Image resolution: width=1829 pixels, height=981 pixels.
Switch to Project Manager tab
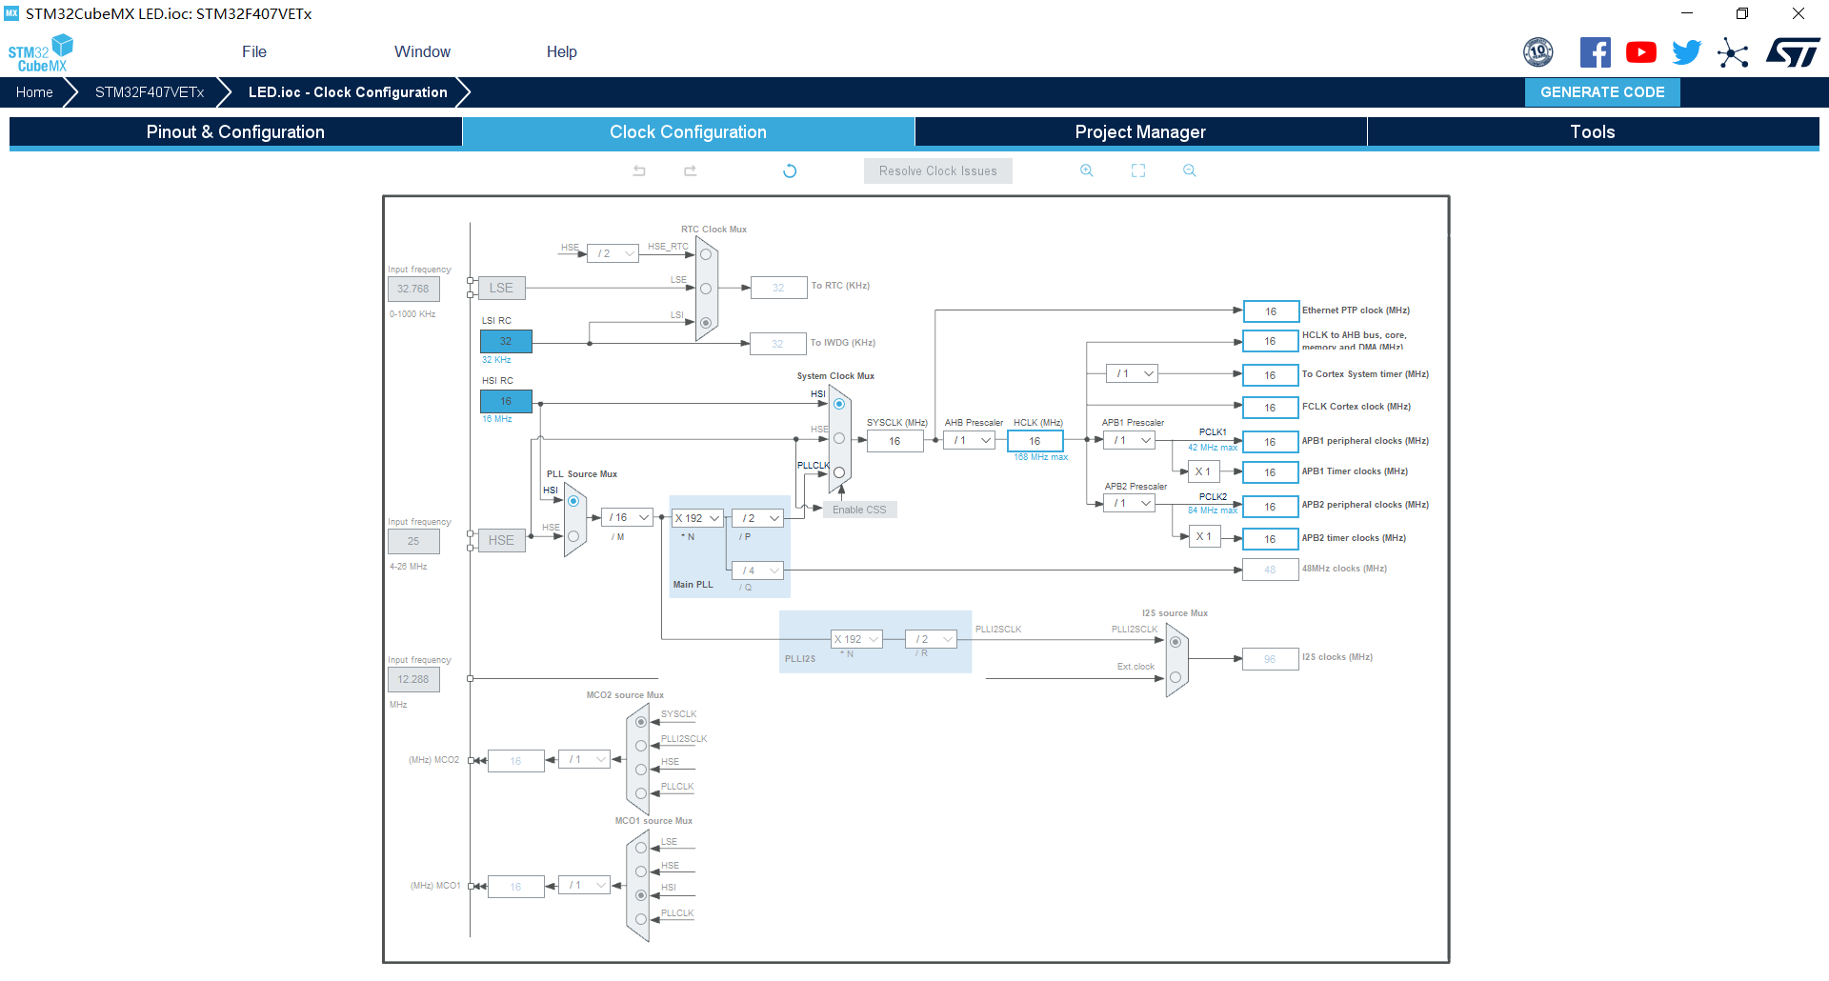coord(1140,131)
